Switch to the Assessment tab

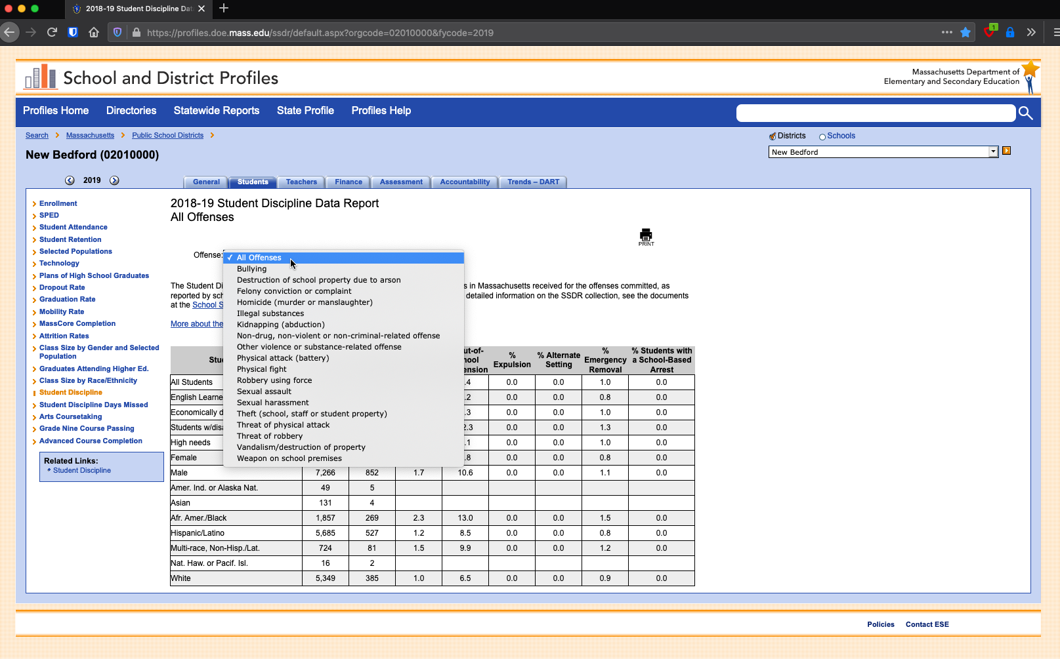coord(401,182)
